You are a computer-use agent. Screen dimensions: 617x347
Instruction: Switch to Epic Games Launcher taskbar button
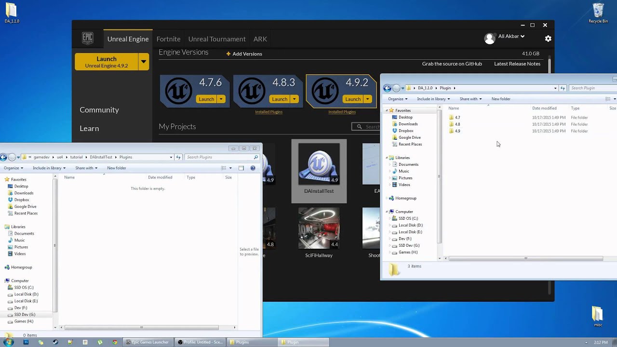[x=148, y=342]
